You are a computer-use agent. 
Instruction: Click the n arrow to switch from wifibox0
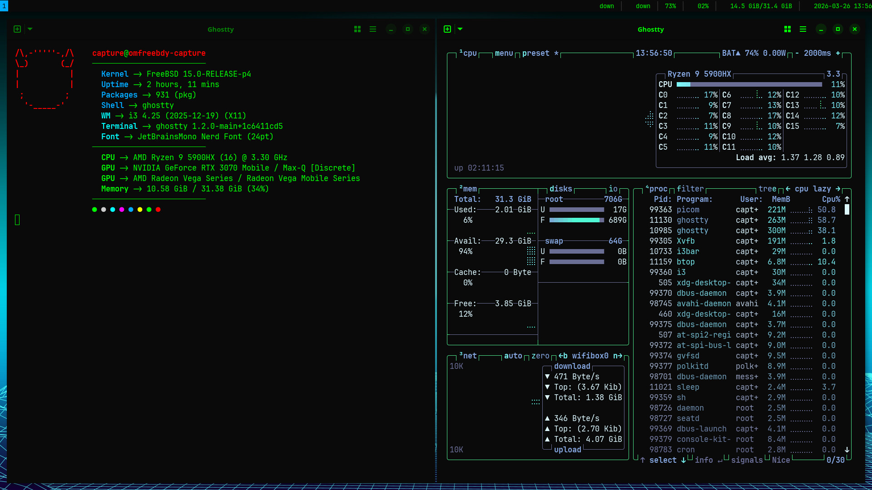point(619,356)
